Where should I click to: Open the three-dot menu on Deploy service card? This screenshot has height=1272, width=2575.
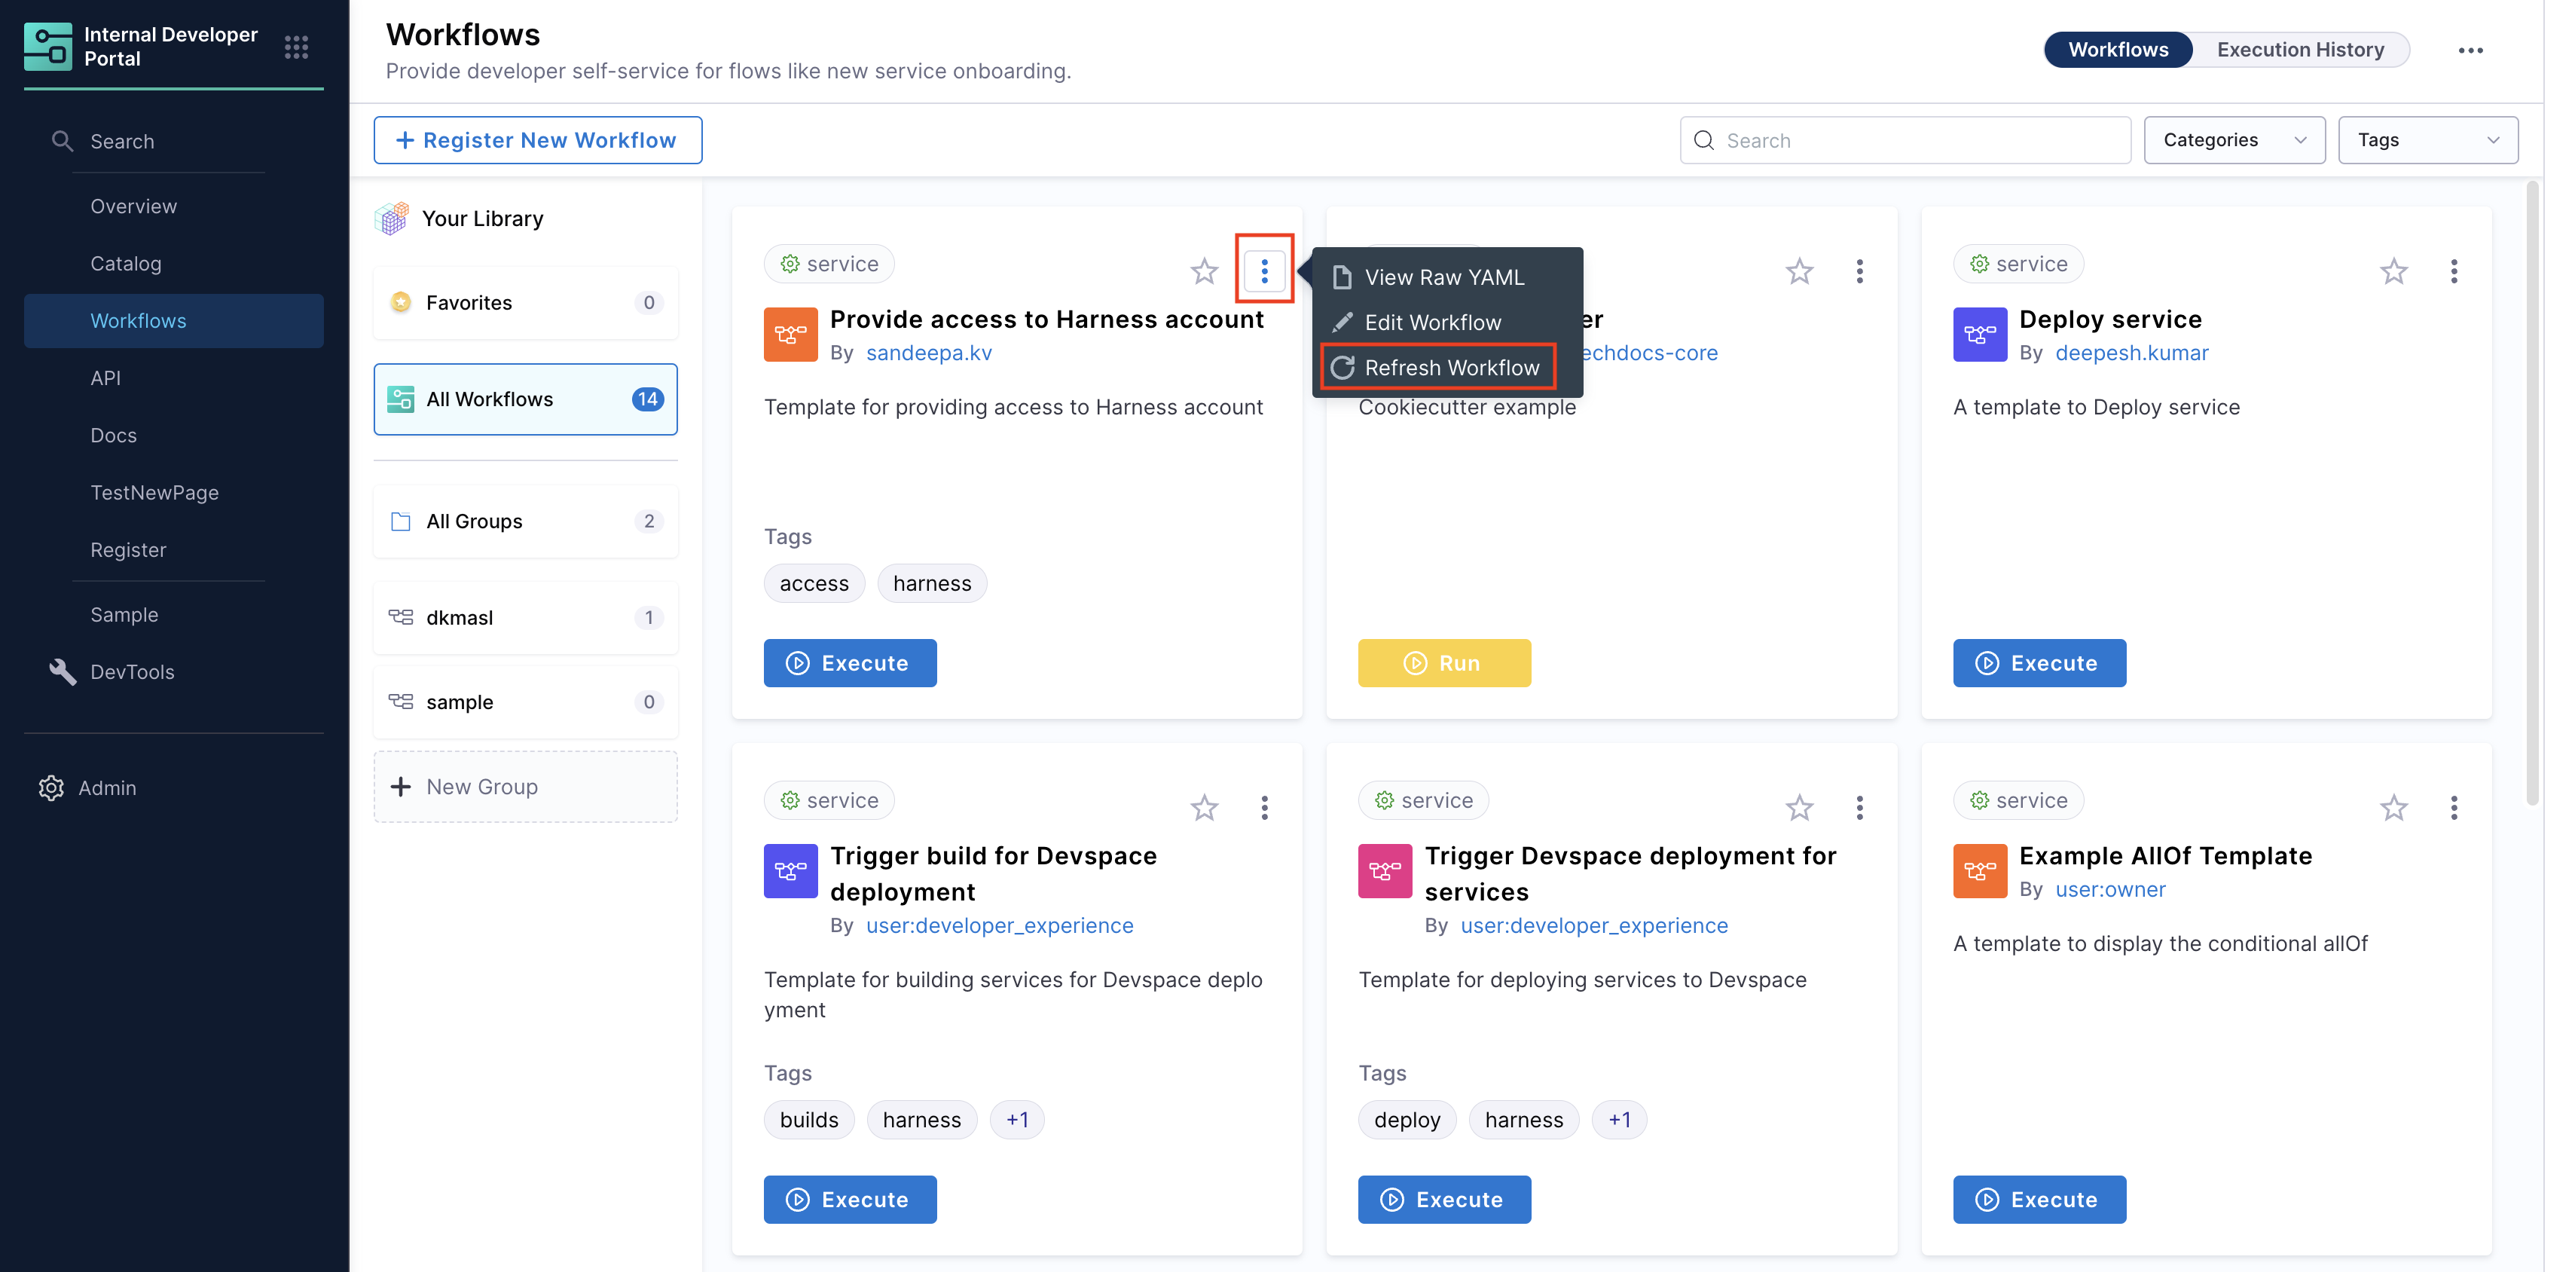(2453, 271)
